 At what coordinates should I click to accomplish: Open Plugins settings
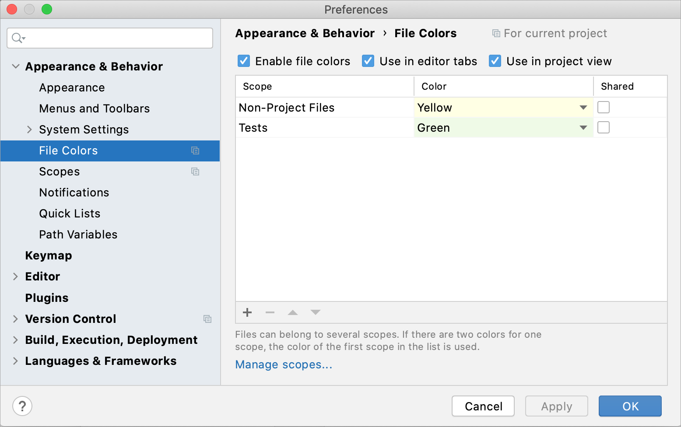pos(47,298)
